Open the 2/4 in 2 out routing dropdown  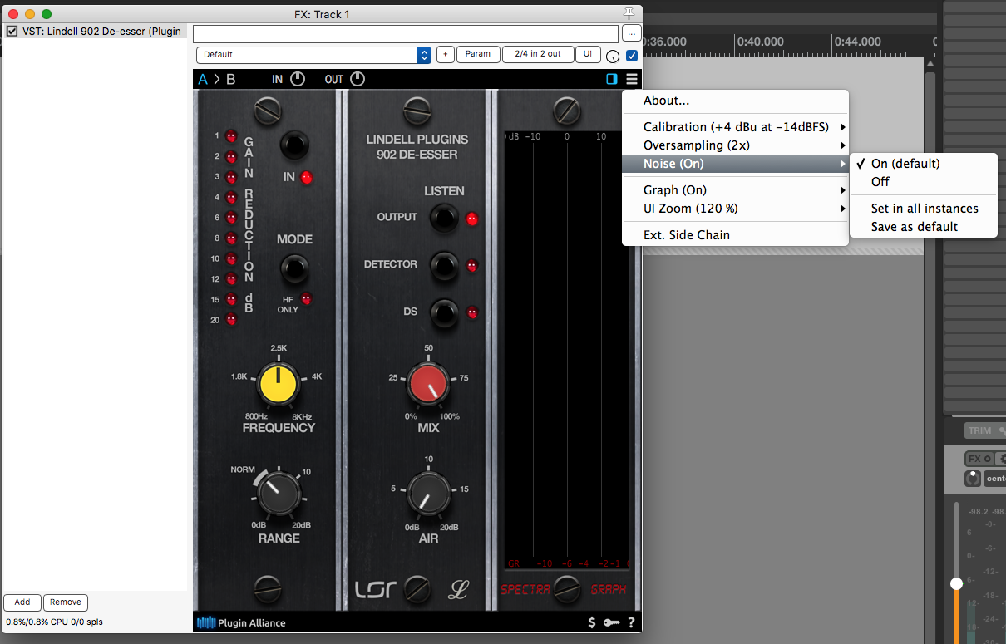click(537, 54)
